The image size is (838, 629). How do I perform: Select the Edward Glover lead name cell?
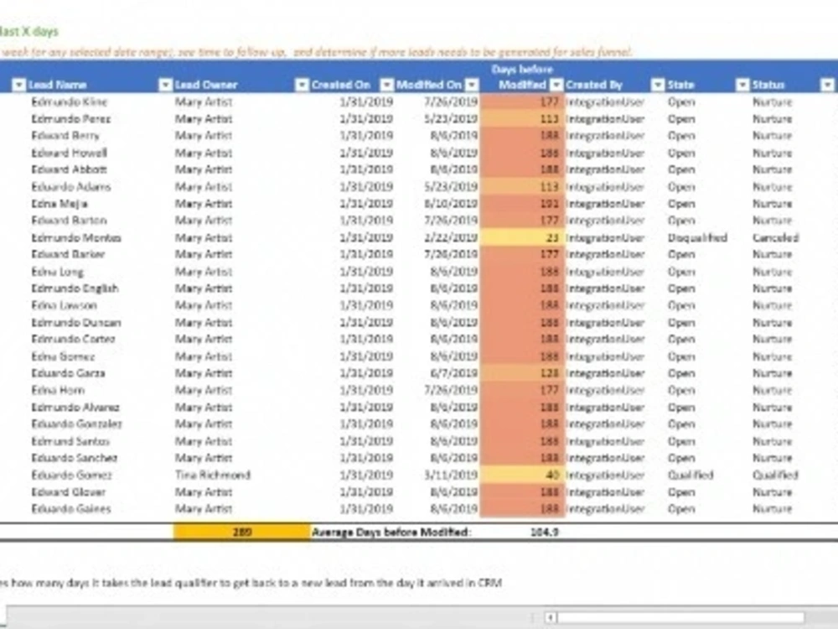pos(68,491)
